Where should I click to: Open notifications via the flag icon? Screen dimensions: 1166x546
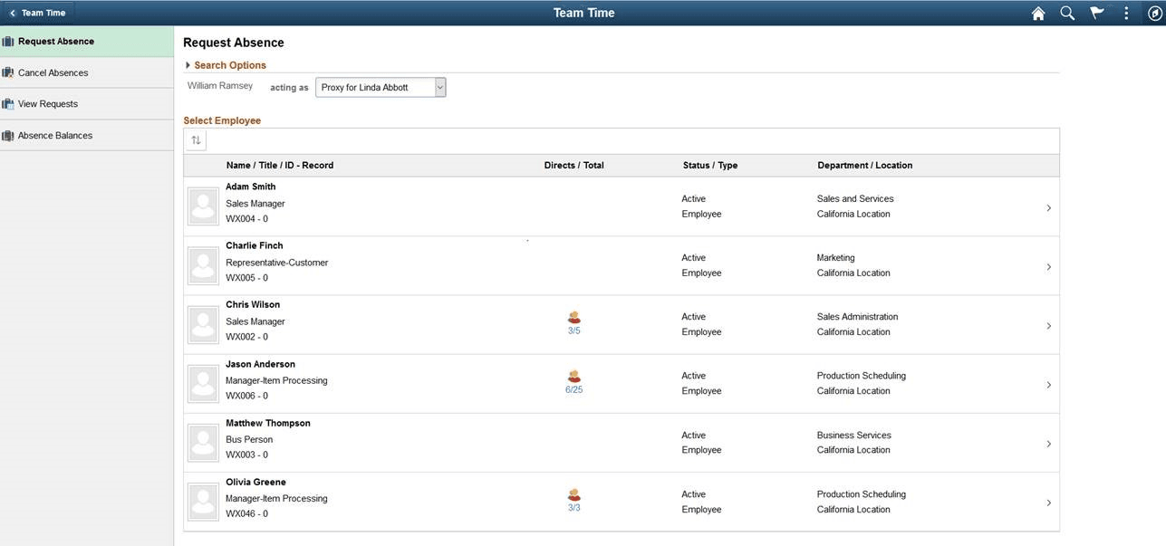click(1095, 12)
